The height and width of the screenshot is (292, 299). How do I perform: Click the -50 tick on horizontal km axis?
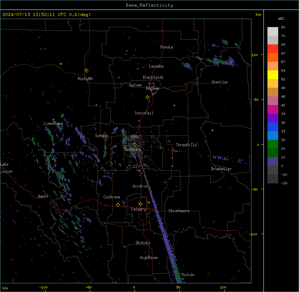(x=88, y=287)
